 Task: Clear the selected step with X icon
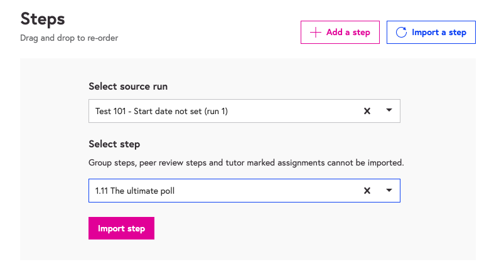(367, 191)
